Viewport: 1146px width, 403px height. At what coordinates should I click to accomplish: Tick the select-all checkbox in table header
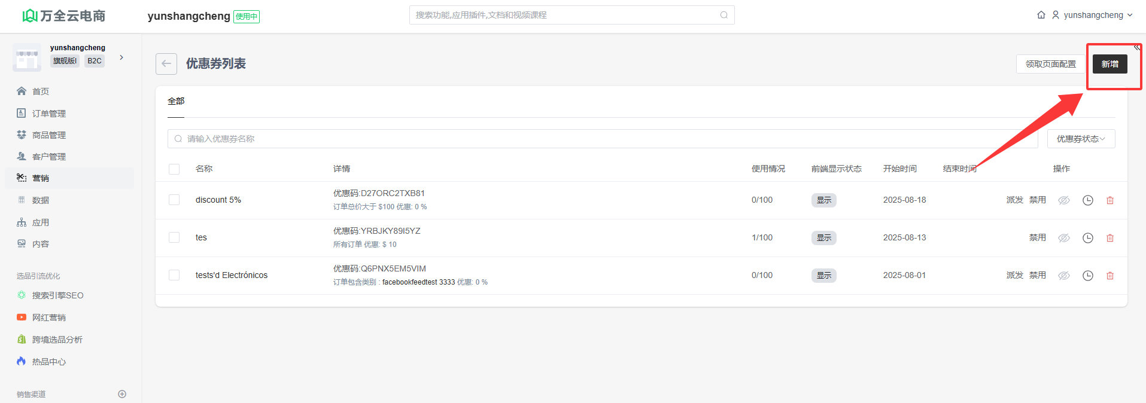[x=174, y=169]
